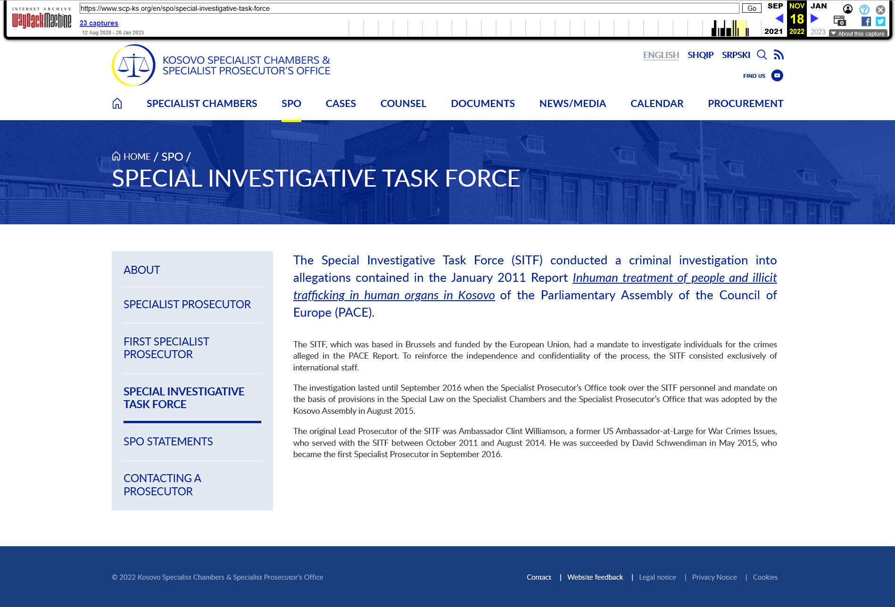
Task: Open SPO Statements in the sidebar
Action: (x=168, y=442)
